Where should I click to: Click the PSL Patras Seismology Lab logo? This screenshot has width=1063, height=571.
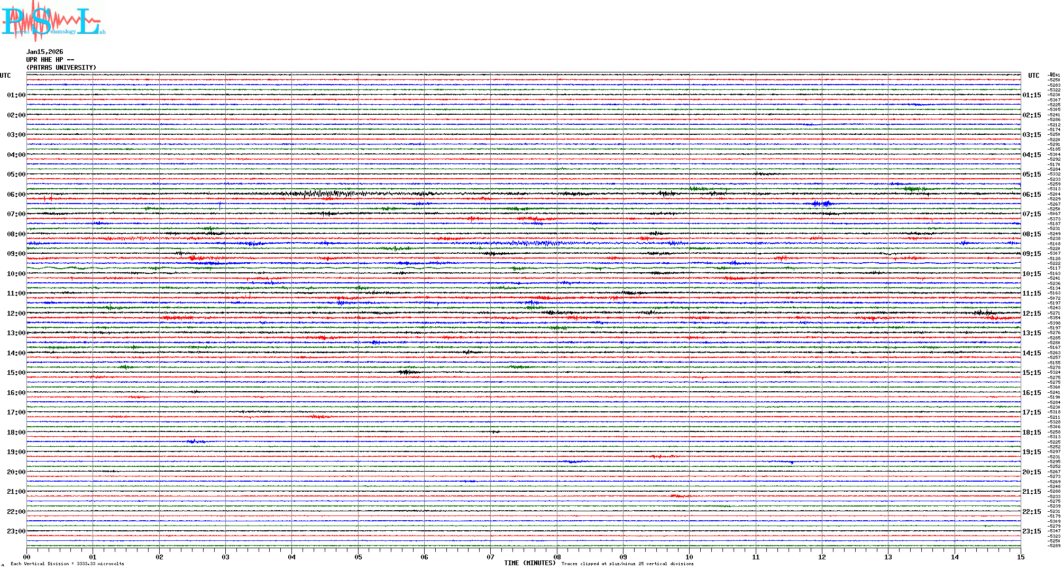click(x=53, y=21)
